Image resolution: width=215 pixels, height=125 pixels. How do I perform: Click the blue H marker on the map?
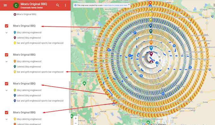(x=174, y=46)
